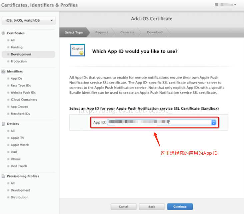Click the Generate step tab
The height and width of the screenshot is (214, 244).
127,32
